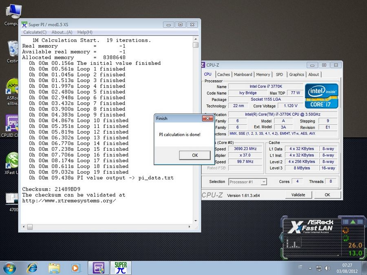Click the Name field Intel Core i7 3770K
The image size is (367, 275).
(265, 86)
